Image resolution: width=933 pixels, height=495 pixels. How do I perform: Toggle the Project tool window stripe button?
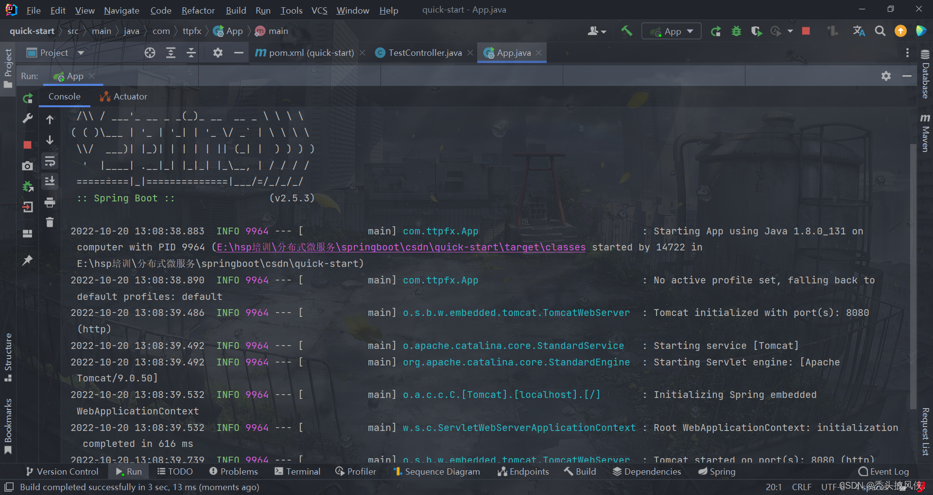point(8,68)
